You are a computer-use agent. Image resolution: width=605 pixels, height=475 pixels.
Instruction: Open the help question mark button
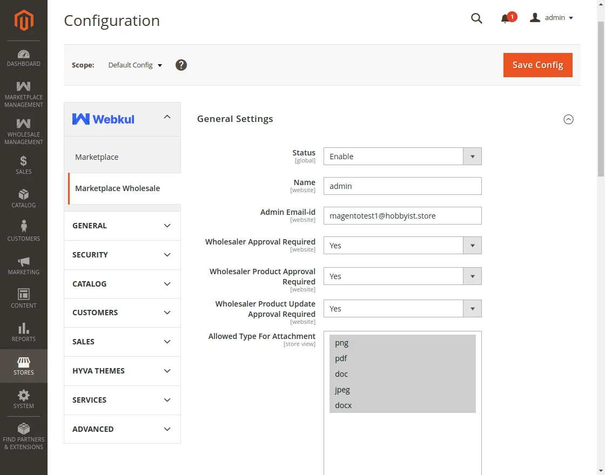point(181,65)
